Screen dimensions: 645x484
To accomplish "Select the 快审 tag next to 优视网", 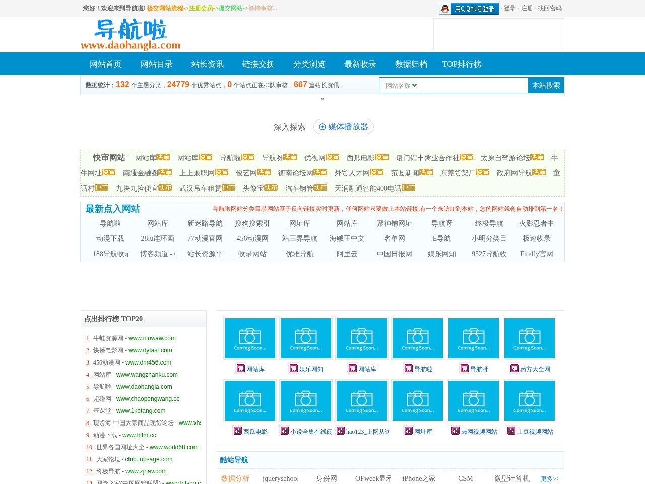I will pos(333,157).
